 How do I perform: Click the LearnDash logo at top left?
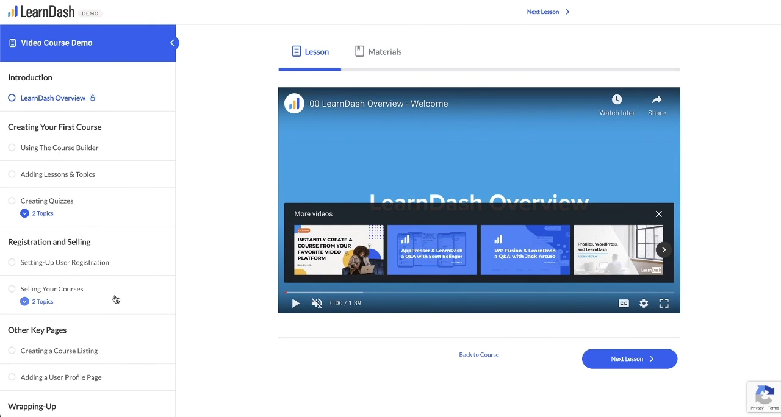click(41, 11)
